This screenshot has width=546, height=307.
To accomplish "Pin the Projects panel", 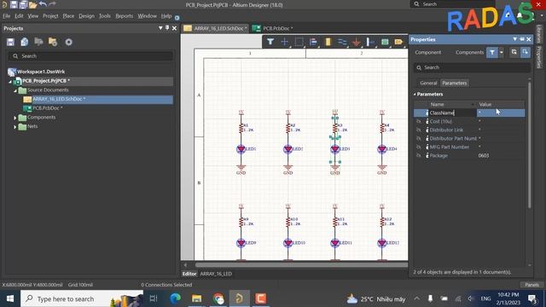I will (x=167, y=28).
